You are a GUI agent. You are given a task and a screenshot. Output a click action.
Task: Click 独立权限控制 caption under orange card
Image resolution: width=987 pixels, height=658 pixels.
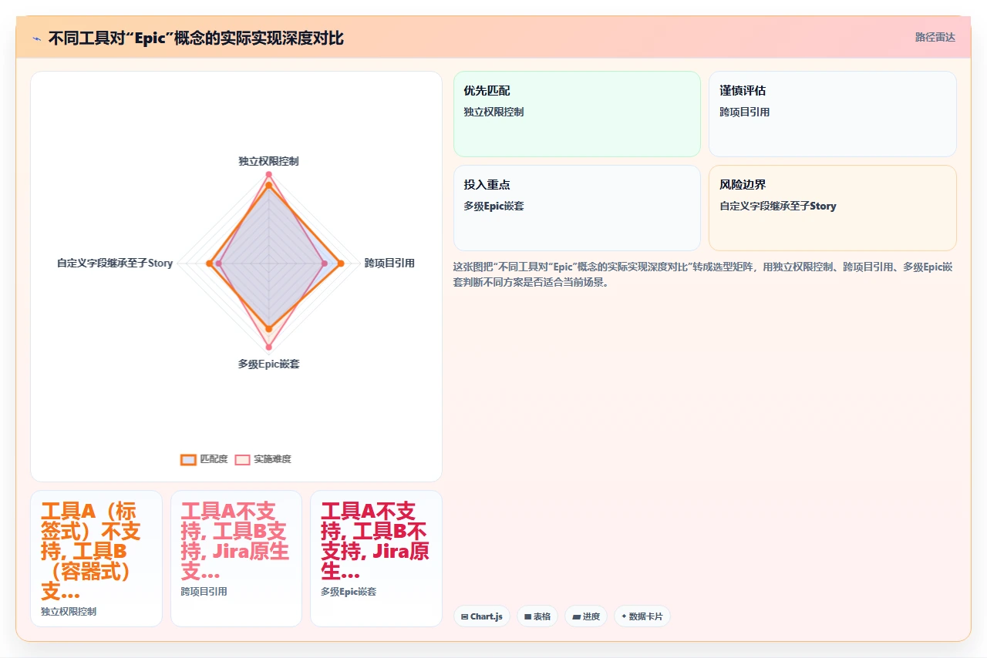69,612
